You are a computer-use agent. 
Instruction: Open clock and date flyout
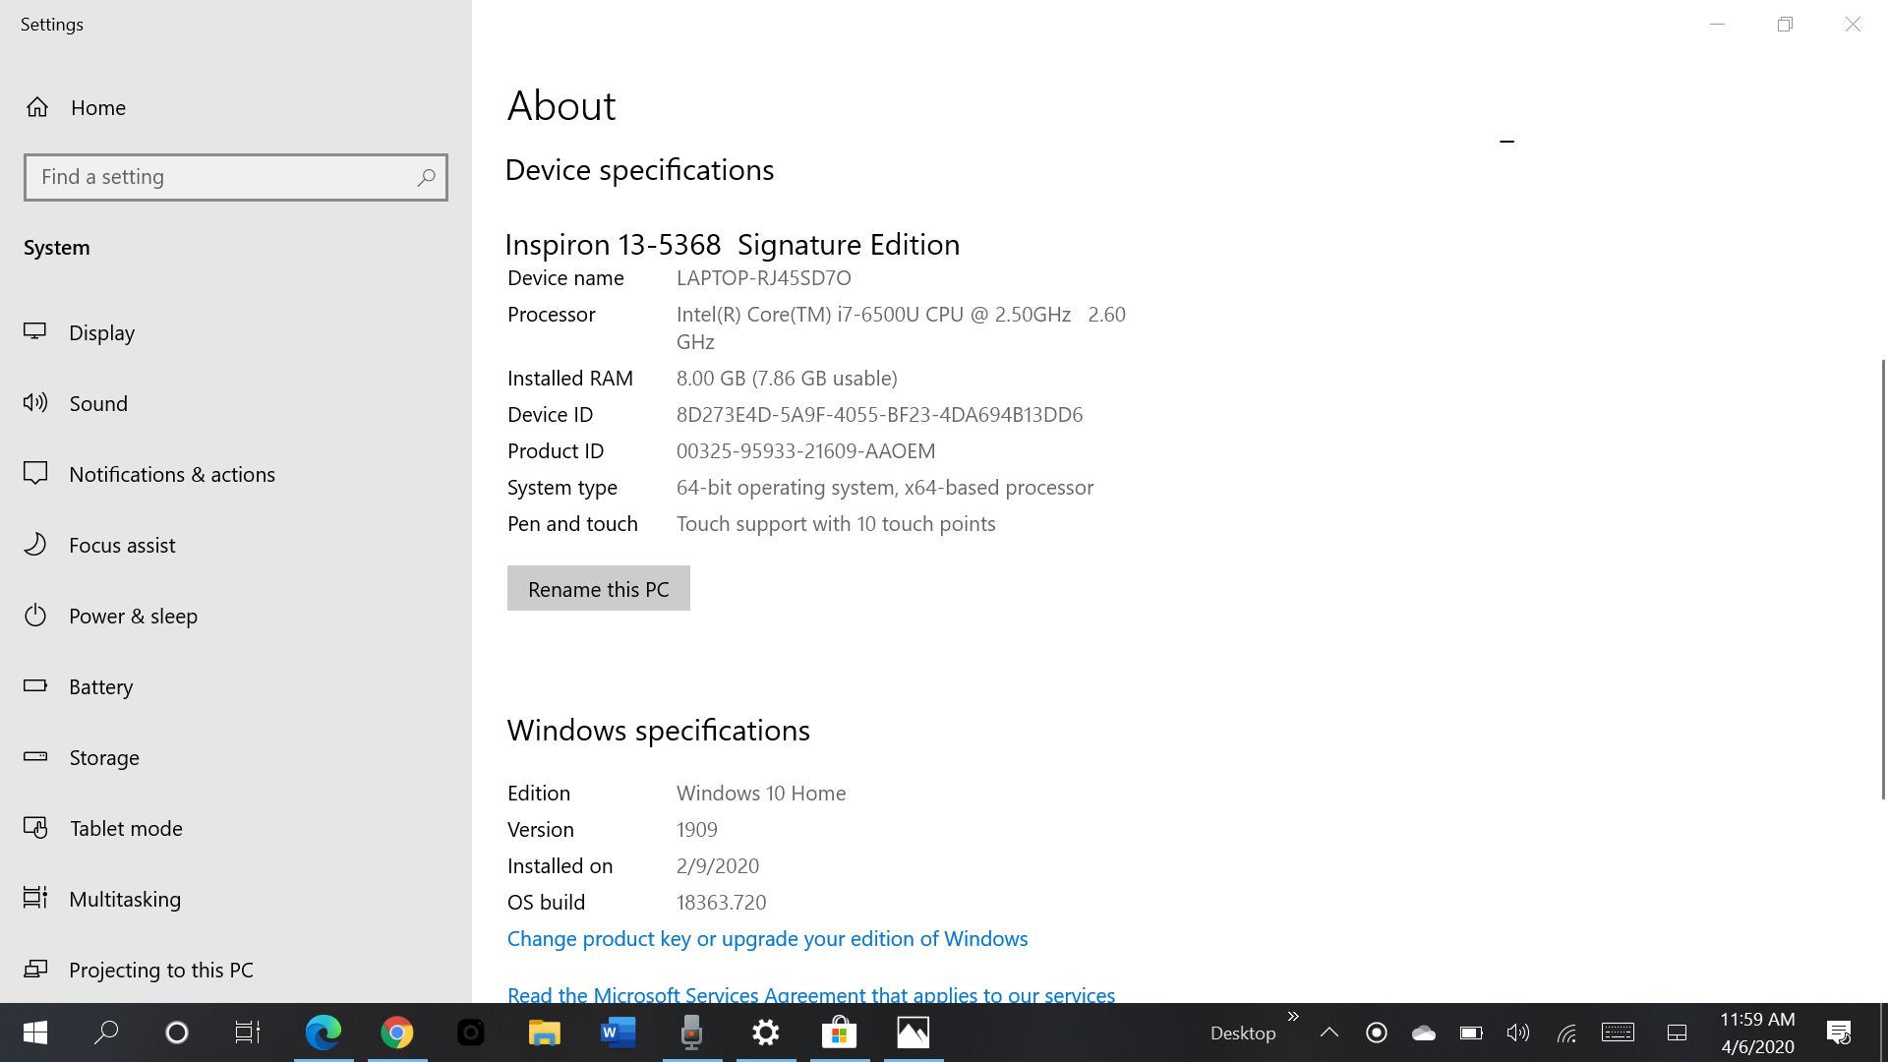(x=1757, y=1032)
